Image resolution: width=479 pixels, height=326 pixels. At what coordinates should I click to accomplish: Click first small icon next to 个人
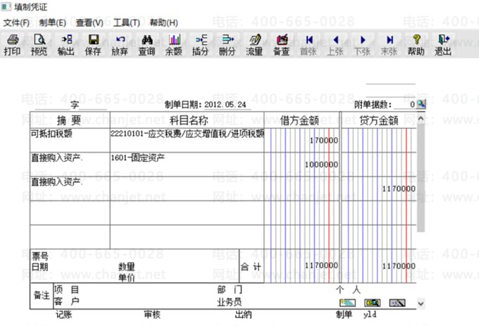click(x=348, y=303)
